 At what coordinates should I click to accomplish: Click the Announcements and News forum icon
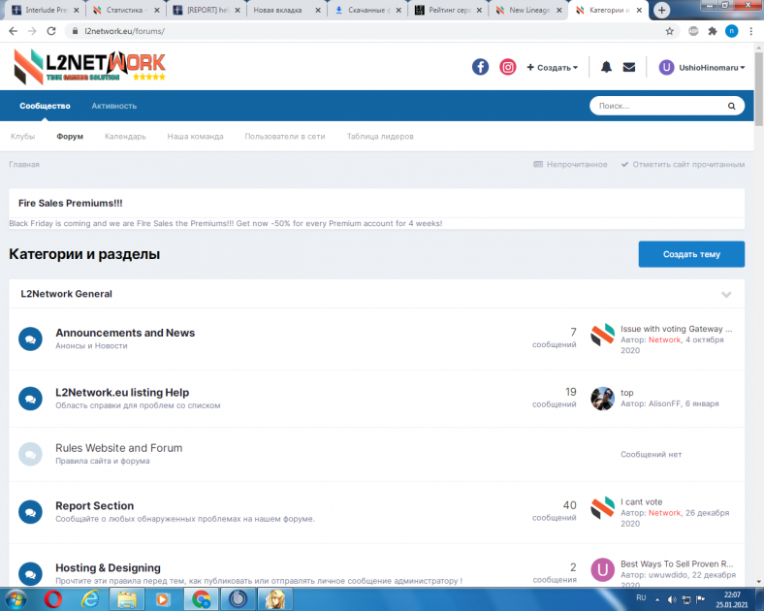[30, 338]
